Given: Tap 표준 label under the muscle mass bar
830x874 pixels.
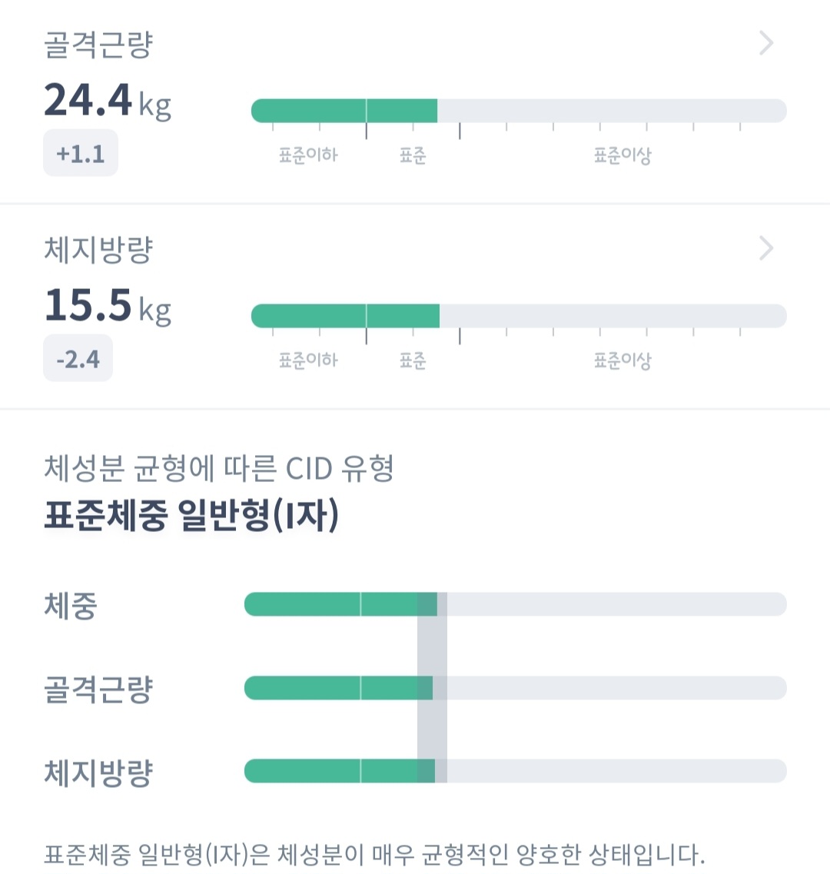Looking at the screenshot, I should (x=413, y=155).
